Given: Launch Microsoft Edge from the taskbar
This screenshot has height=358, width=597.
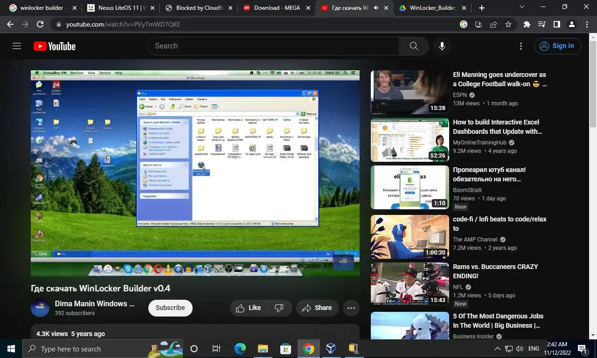Looking at the screenshot, I should pos(240,349).
